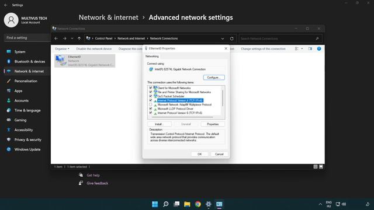Navigate back in Network Connections window
374x210 pixels.
56,38
